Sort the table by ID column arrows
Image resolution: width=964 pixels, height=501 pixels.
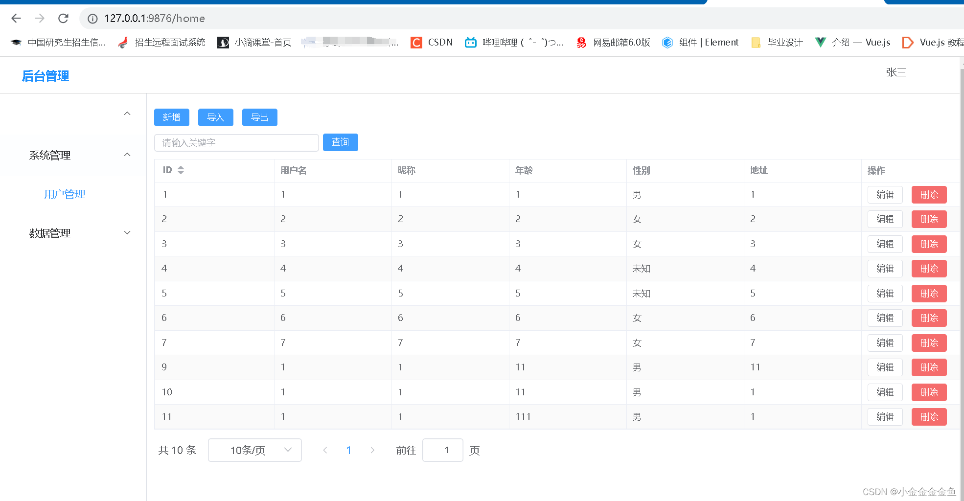[181, 170]
